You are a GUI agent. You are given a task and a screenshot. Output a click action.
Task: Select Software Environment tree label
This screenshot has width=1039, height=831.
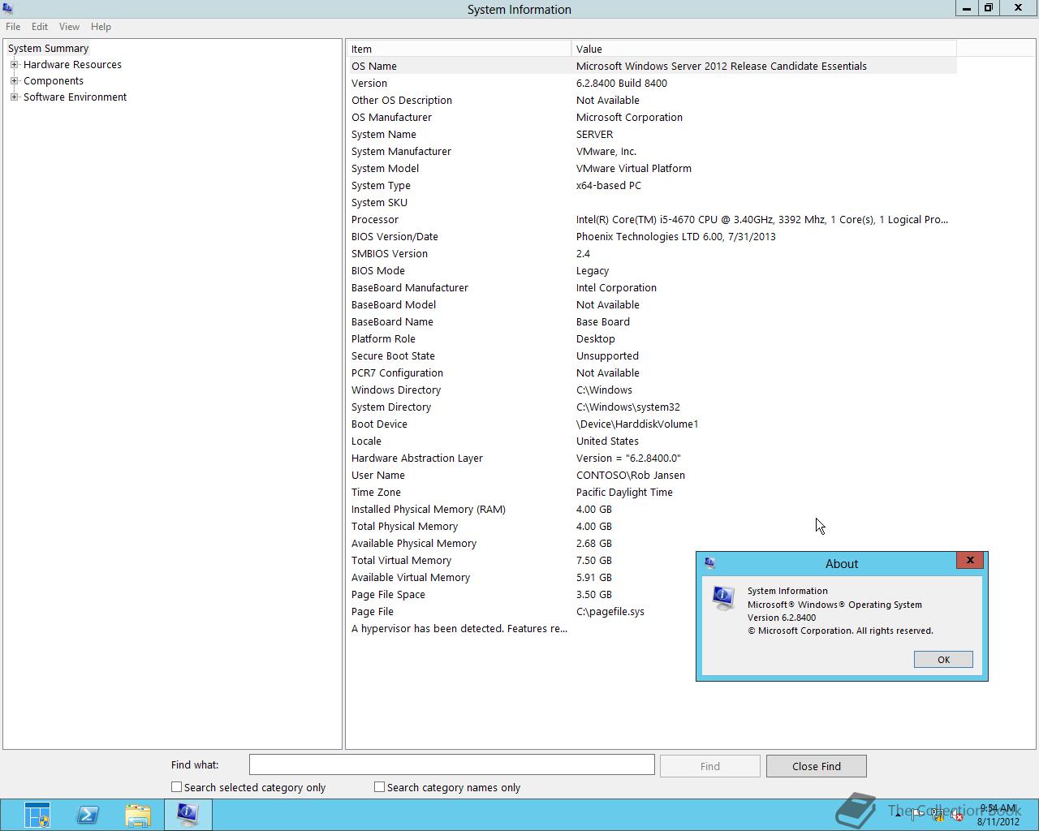(75, 97)
